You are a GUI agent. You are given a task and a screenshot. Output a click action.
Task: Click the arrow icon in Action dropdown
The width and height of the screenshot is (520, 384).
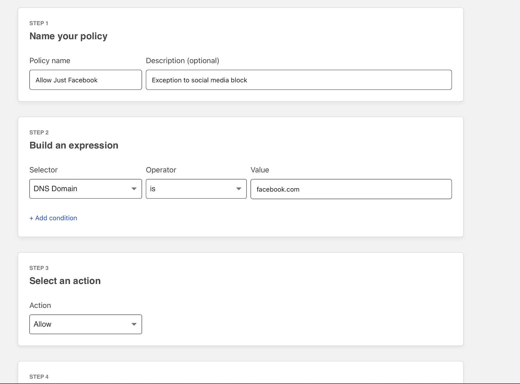[134, 324]
